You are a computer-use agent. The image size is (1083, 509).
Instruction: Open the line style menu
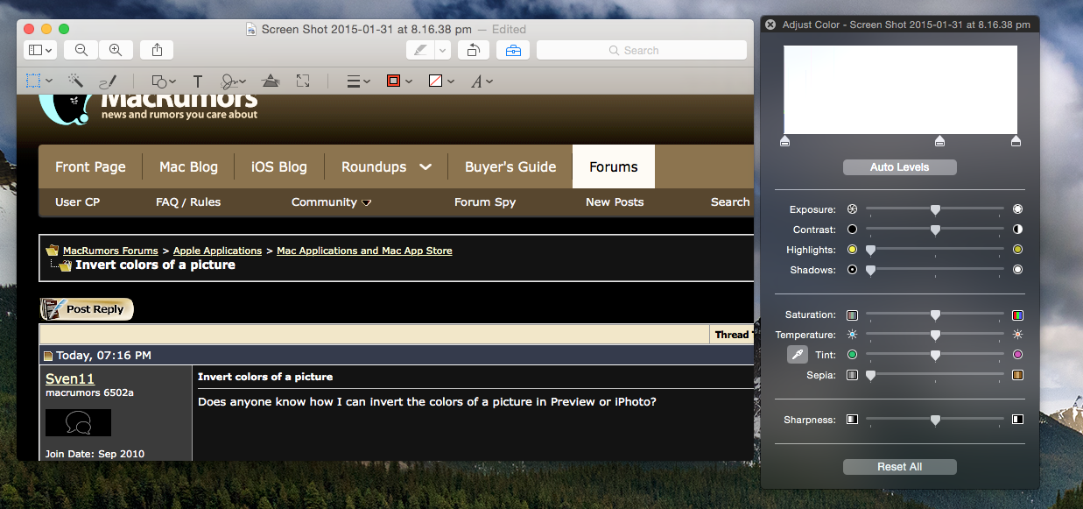(358, 81)
